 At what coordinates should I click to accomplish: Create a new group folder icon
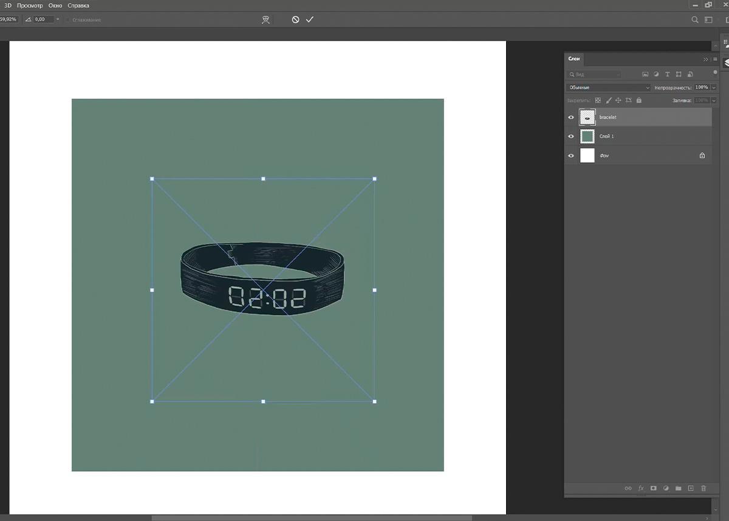point(679,488)
